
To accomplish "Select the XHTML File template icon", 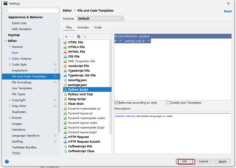I will pyautogui.click(x=65, y=52).
